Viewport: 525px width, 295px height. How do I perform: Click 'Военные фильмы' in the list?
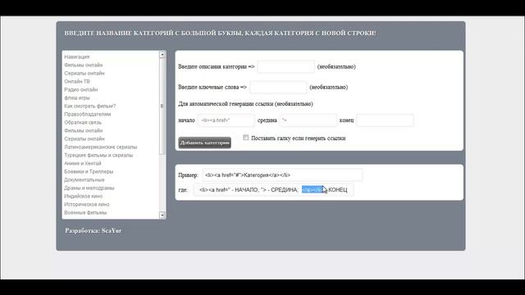[85, 212]
